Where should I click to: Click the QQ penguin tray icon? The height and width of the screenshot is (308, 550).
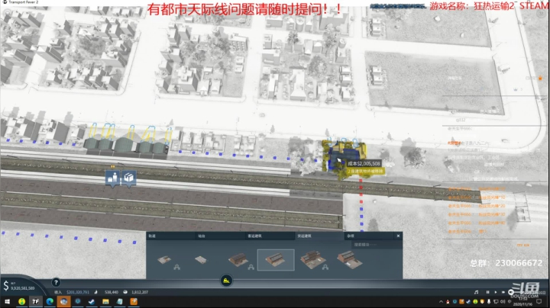[448, 302]
